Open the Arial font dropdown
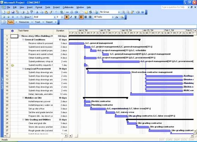197x142 pixels. pos(55,17)
